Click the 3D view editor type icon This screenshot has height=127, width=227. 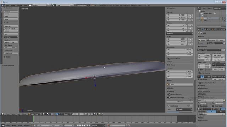point(3,114)
